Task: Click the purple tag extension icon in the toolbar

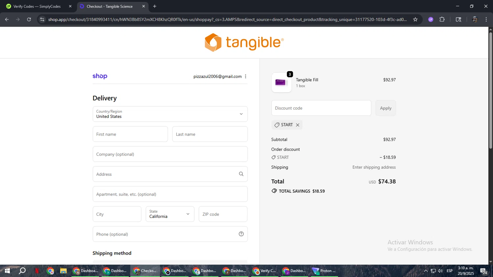Action: coord(431,19)
